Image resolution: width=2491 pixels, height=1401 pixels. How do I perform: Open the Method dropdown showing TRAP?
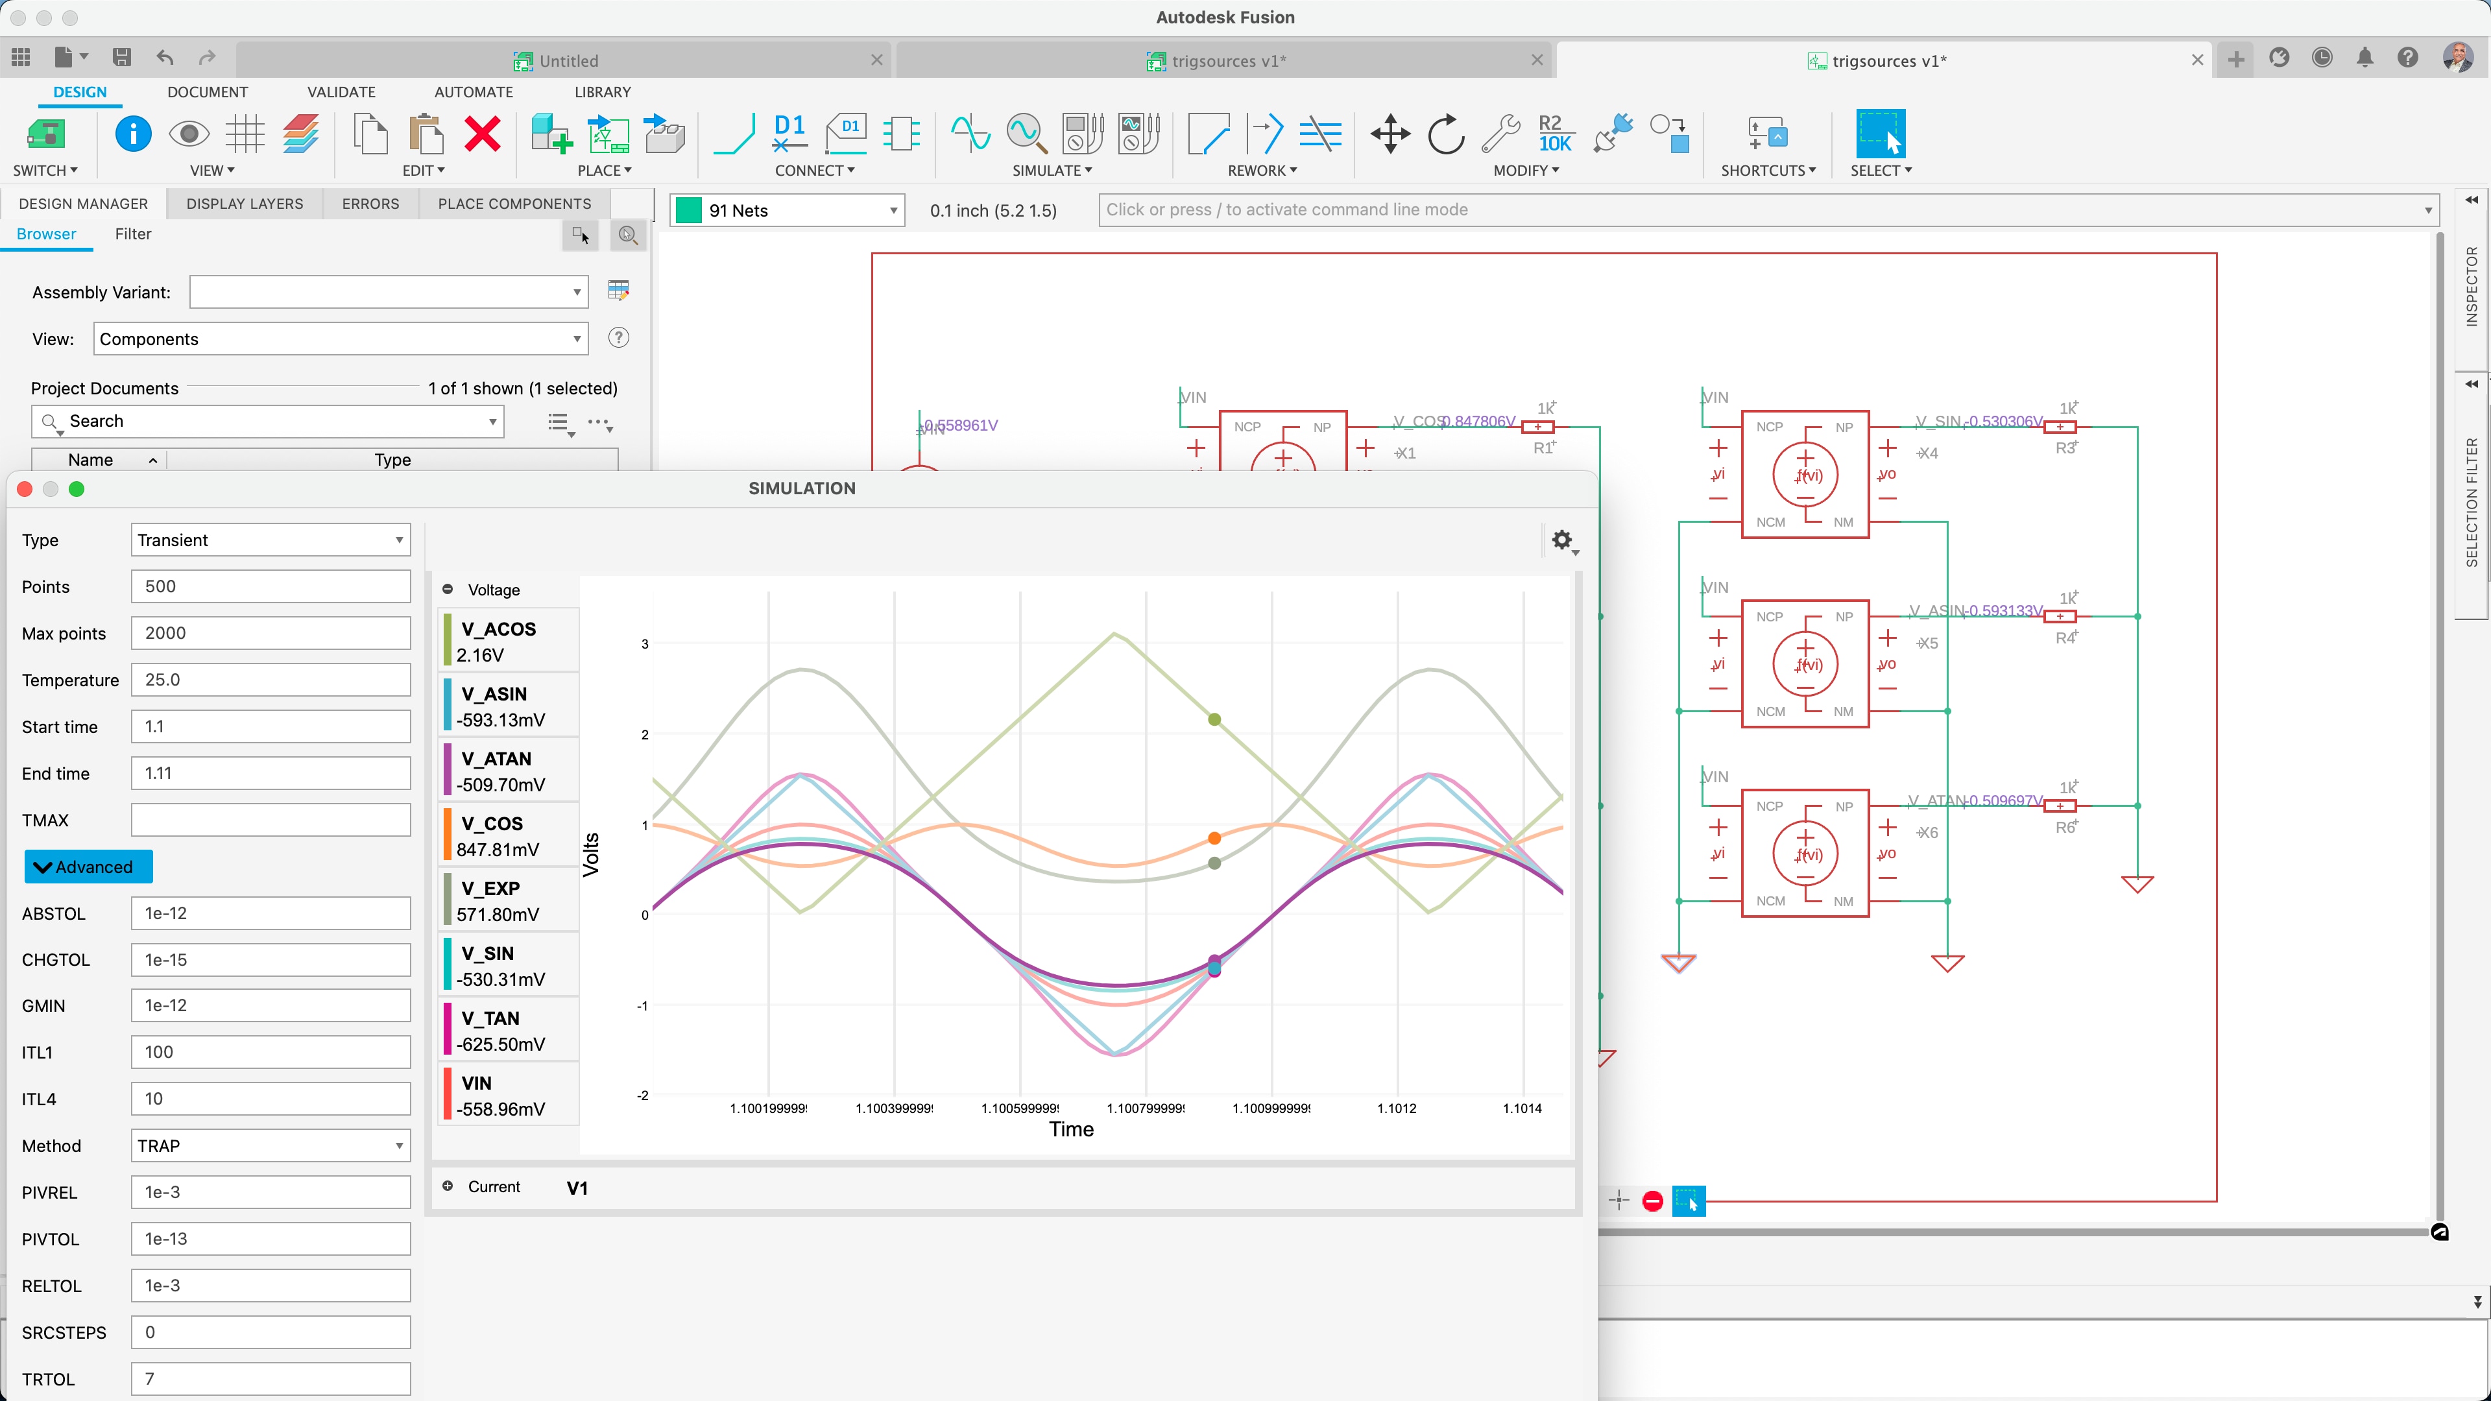(x=269, y=1145)
